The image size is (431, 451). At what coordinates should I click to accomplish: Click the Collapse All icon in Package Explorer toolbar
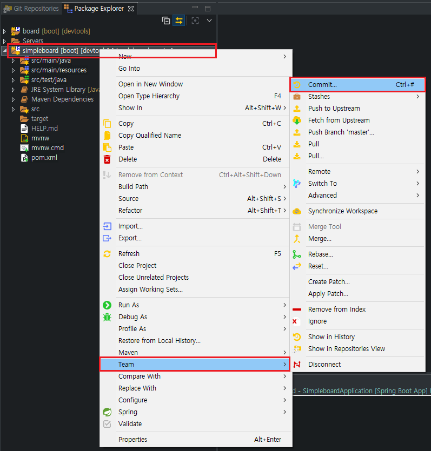point(166,21)
